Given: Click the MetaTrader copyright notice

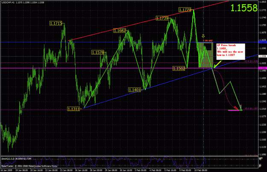Looking at the screenshot, I should click(x=29, y=166).
